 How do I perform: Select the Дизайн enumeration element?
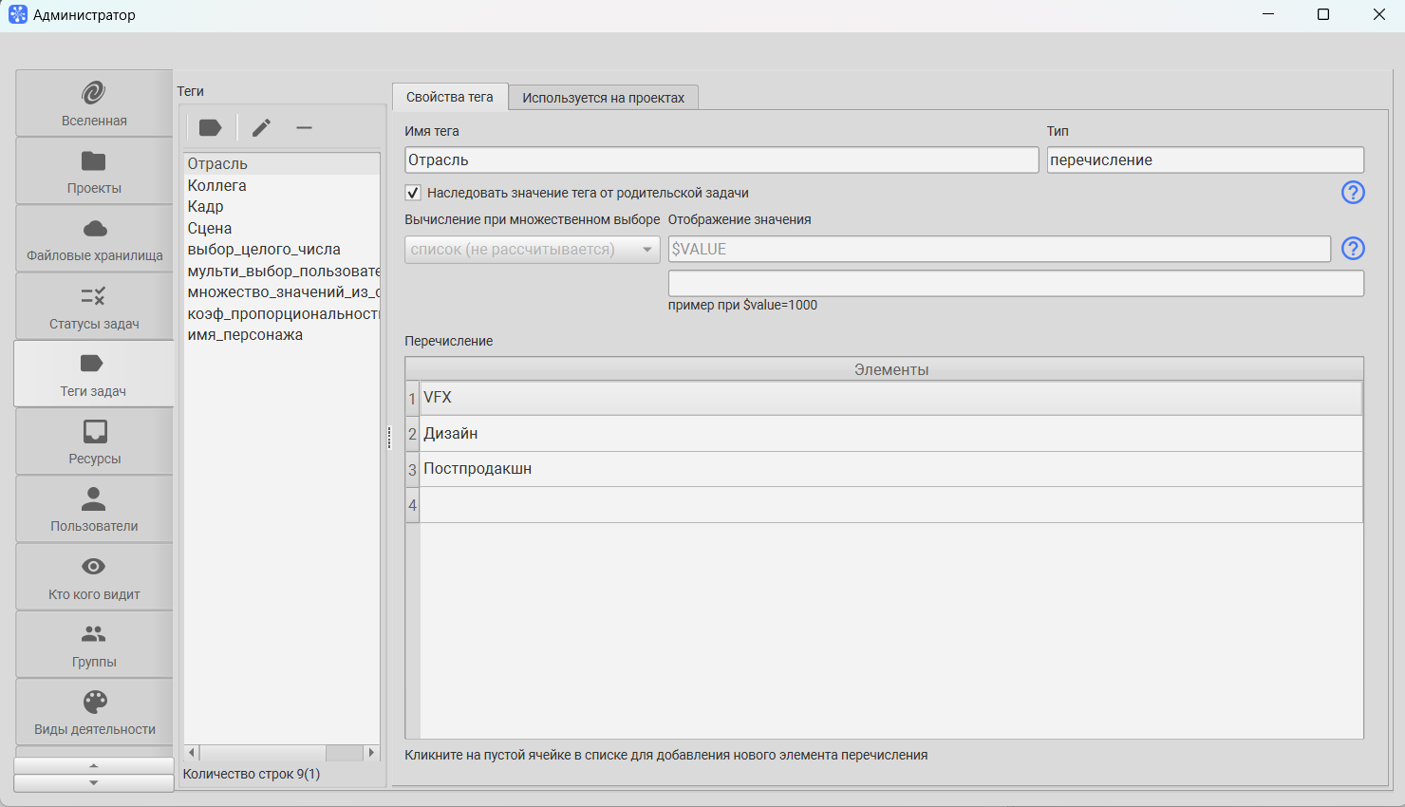coord(891,434)
